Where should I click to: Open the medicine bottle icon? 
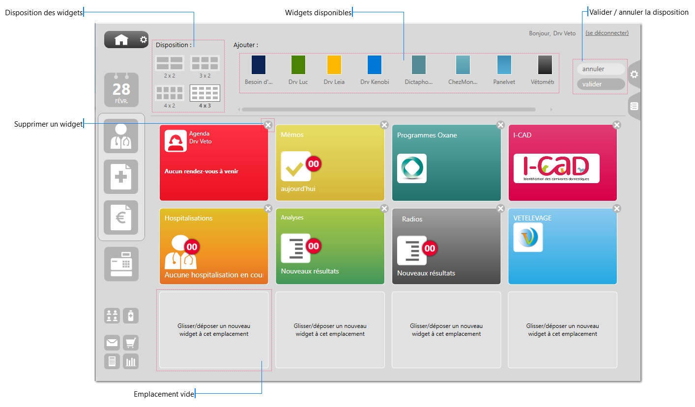click(x=131, y=316)
